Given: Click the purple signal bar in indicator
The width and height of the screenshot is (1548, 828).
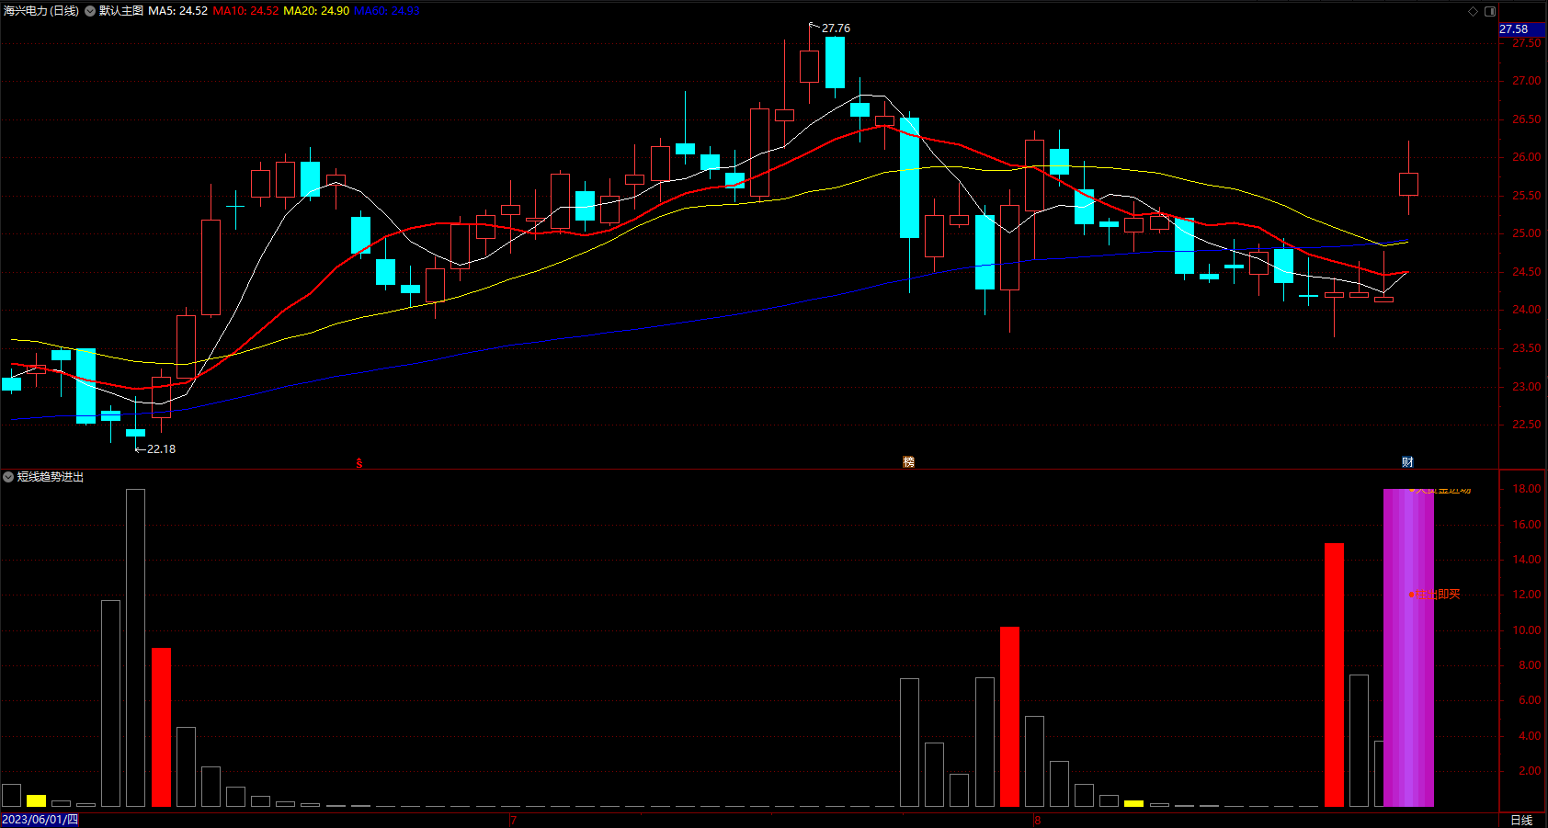Looking at the screenshot, I should pyautogui.click(x=1408, y=648).
